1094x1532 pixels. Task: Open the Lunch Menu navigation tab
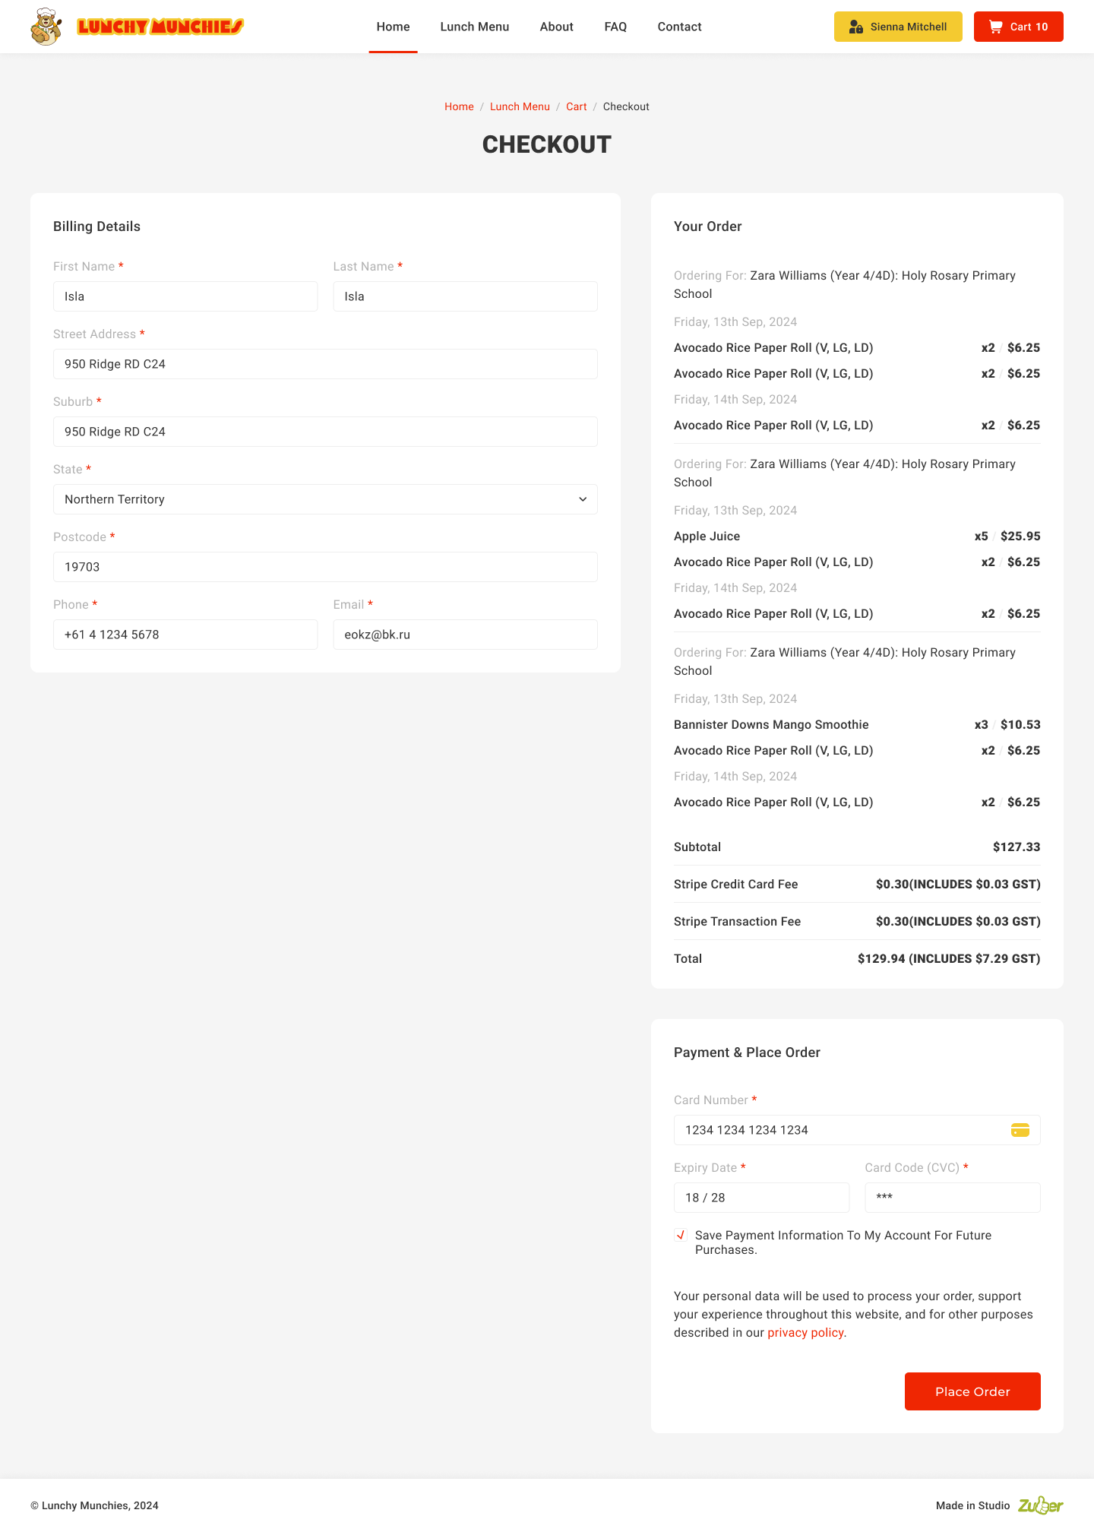pos(475,27)
